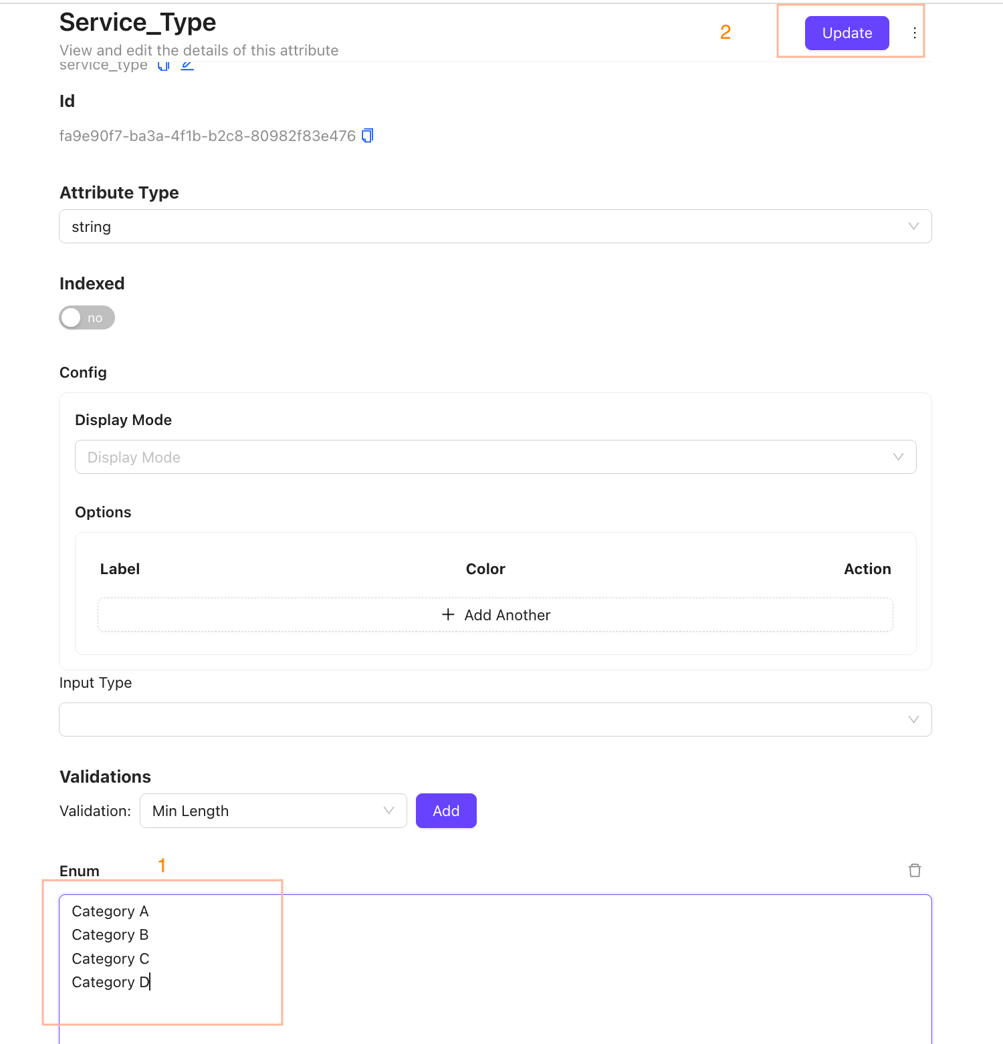The height and width of the screenshot is (1044, 1003).
Task: Toggle the Indexed switch on
Action: [x=87, y=317]
